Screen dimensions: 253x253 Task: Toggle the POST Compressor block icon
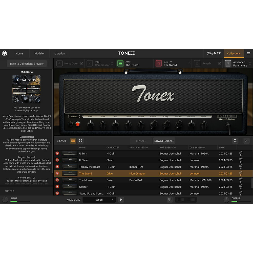pyautogui.click(x=90, y=64)
